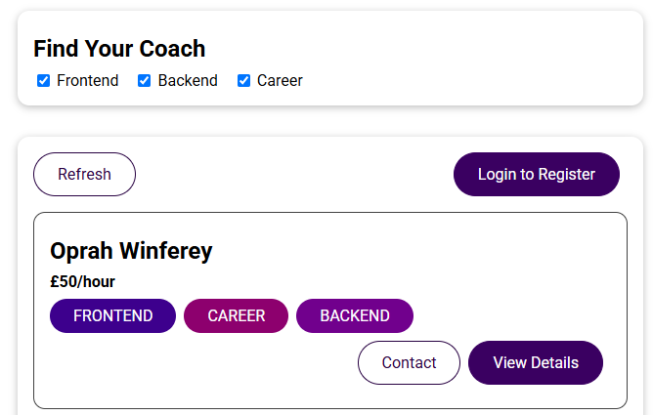The width and height of the screenshot is (653, 415).
Task: Disable the Career filter checkbox
Action: (244, 81)
